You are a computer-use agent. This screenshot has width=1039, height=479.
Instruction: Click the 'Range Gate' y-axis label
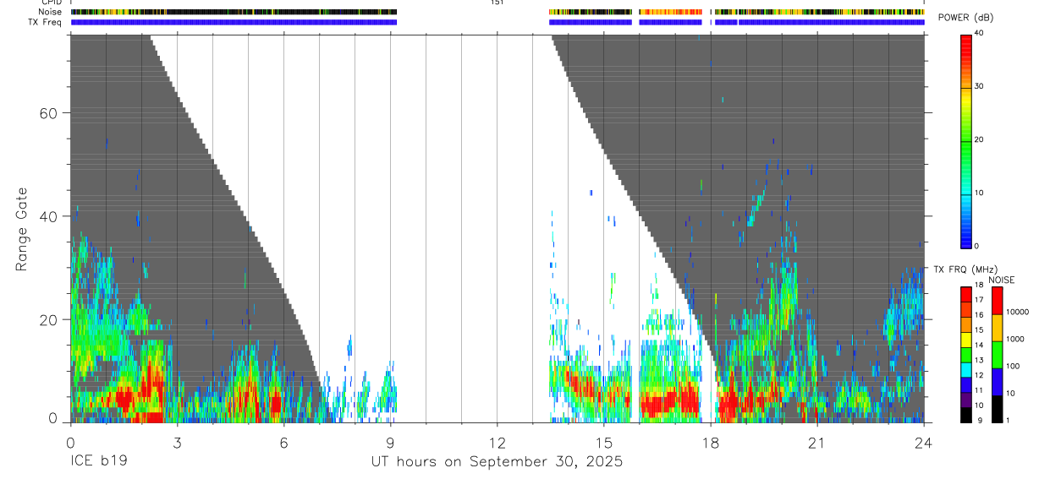pos(22,229)
